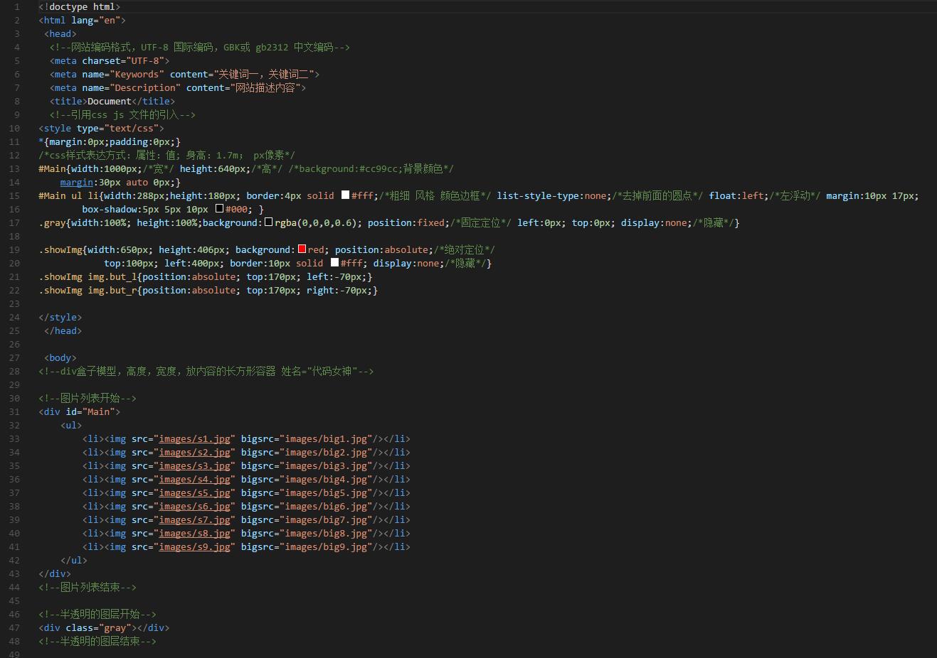Open the images/s9.jpg link
937x658 pixels.
194,547
